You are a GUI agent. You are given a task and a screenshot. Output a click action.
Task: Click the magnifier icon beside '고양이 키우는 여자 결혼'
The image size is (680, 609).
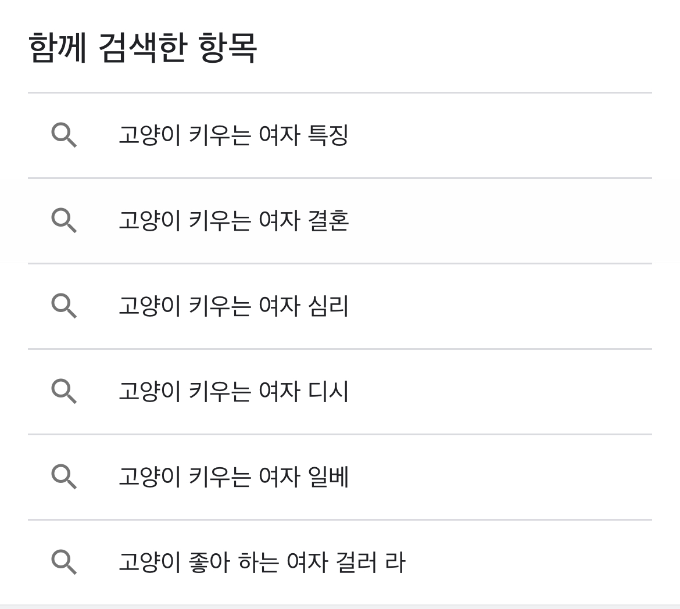(65, 220)
